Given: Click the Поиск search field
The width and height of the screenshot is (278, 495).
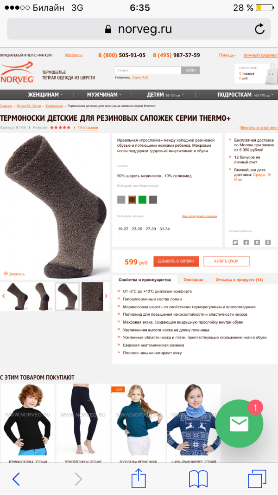Looking at the screenshot, I should pyautogui.click(x=148, y=71).
